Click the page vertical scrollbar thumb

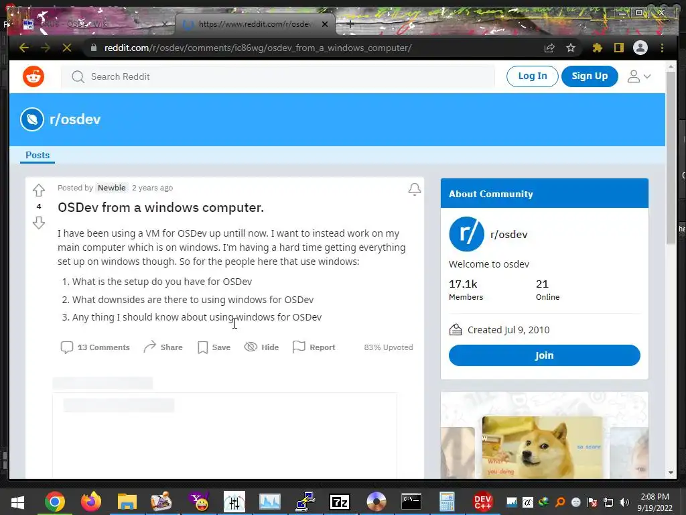coord(671,158)
